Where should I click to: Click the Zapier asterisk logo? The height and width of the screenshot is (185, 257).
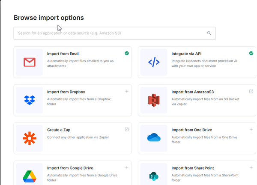[29, 138]
